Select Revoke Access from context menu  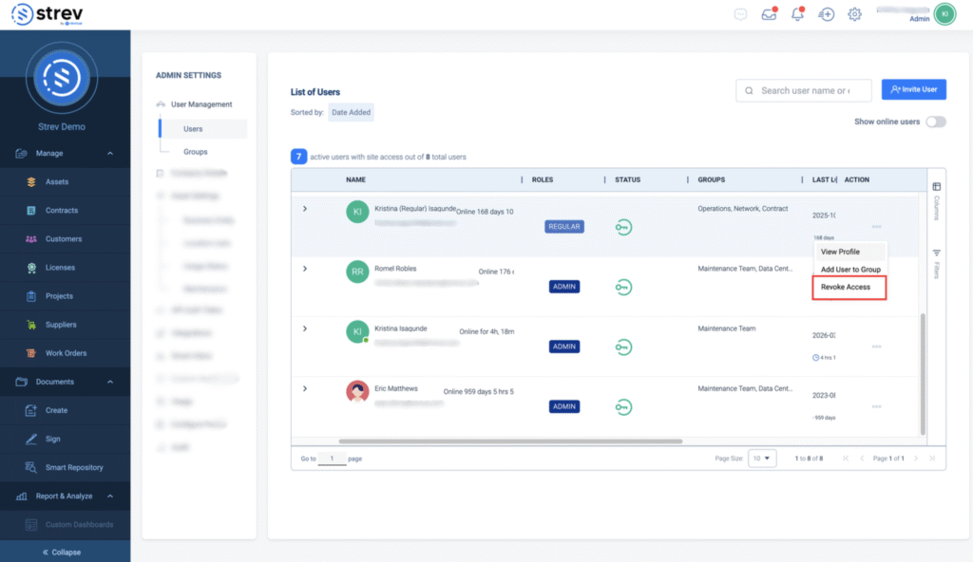tap(846, 287)
